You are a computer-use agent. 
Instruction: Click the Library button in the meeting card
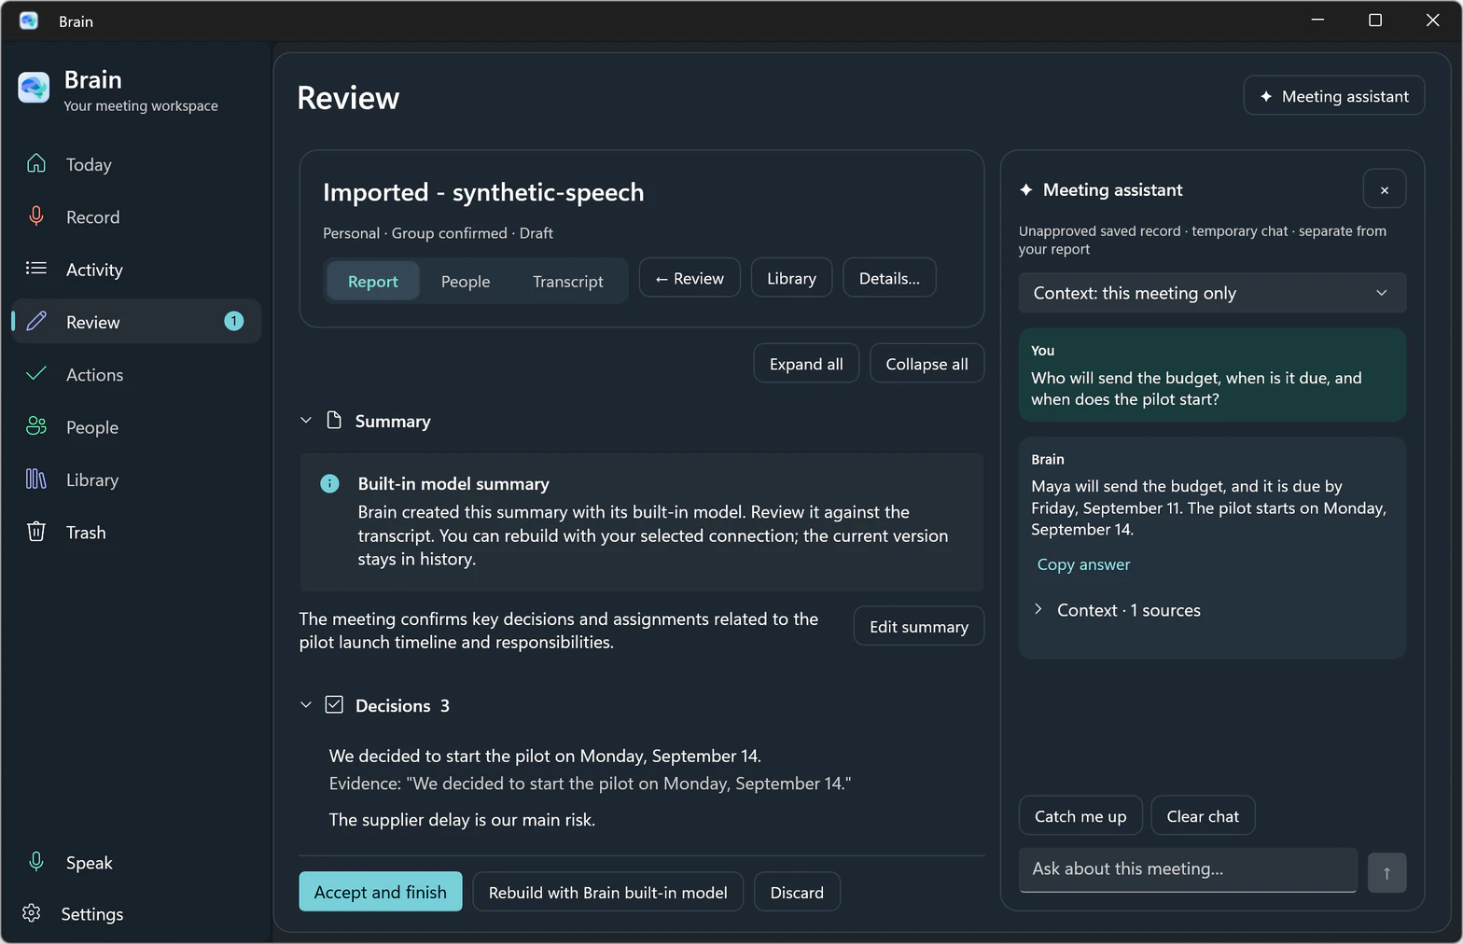[791, 278]
